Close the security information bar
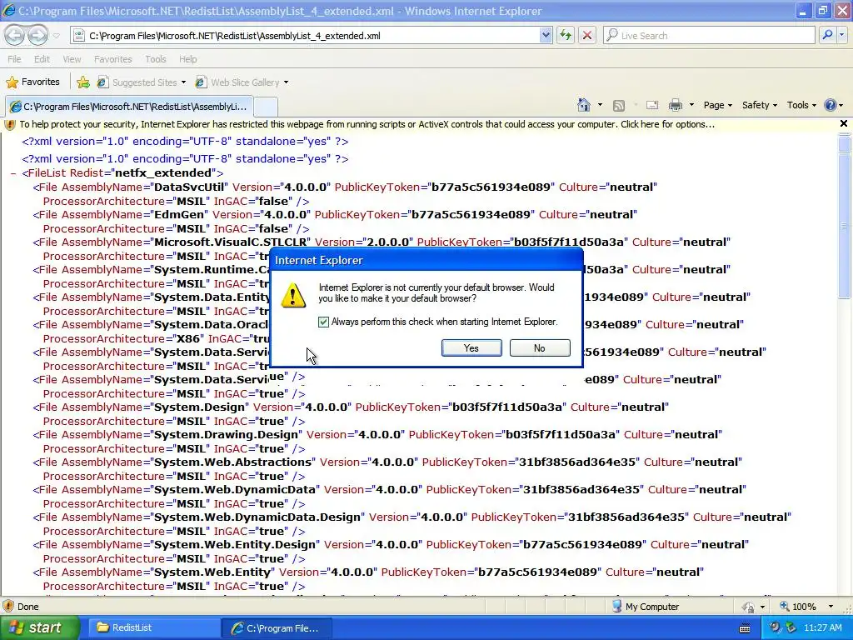The height and width of the screenshot is (640, 853). pos(844,123)
